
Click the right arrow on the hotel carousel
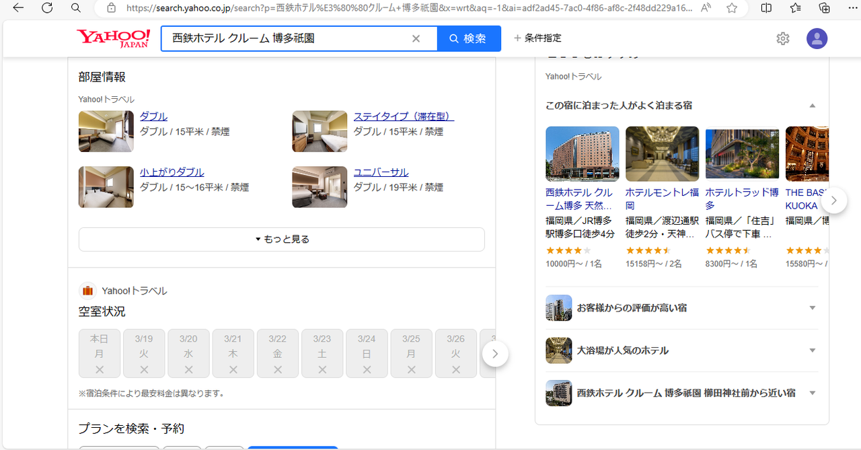(833, 200)
